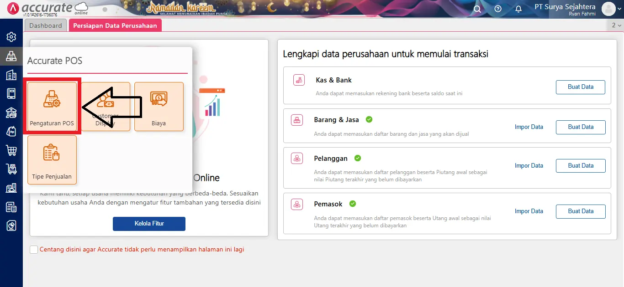
Task: Check the box to hide this page
Action: click(33, 250)
